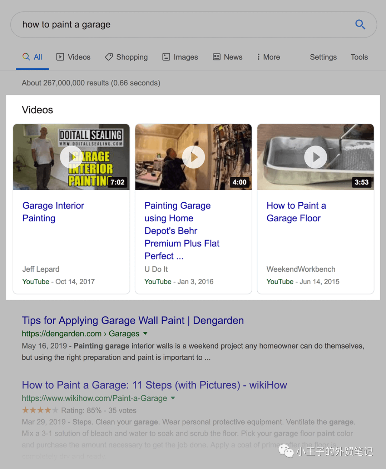Viewport: 386px width, 469px height.
Task: Expand the More menu
Action: click(268, 57)
